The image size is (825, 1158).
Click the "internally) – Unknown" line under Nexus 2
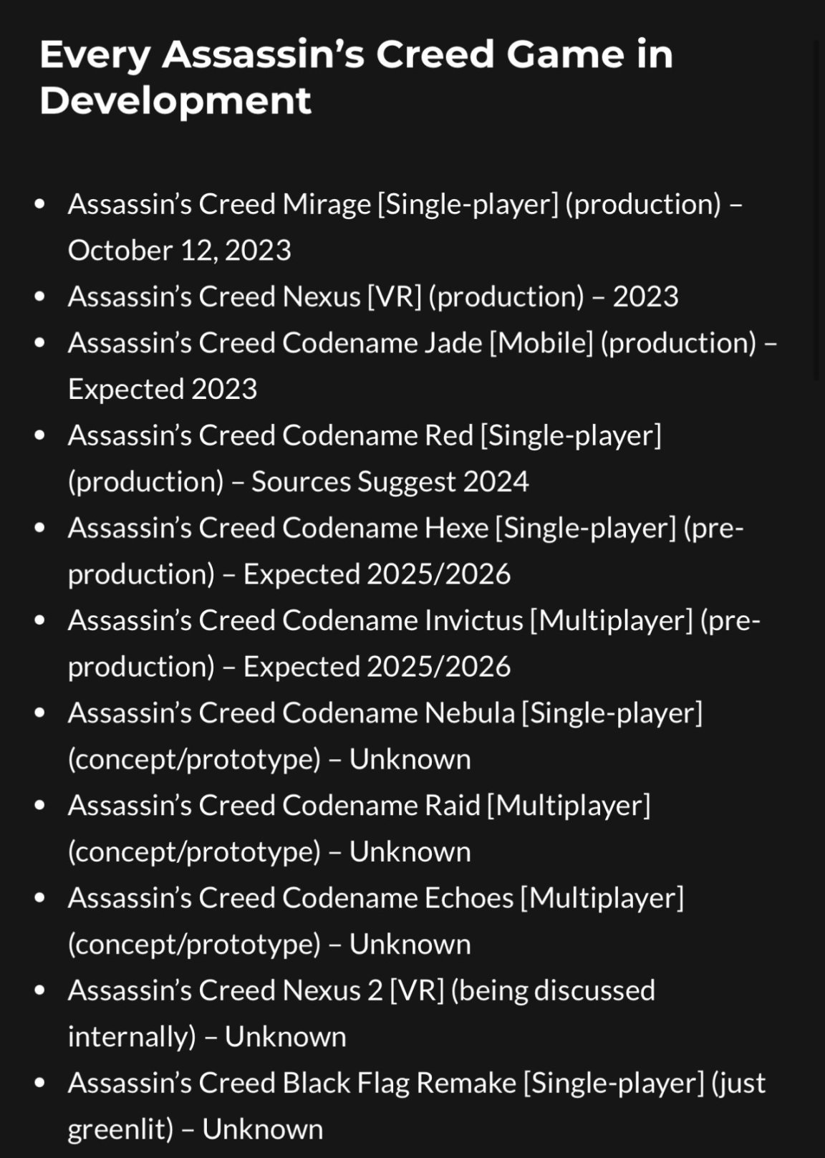coord(207,1037)
